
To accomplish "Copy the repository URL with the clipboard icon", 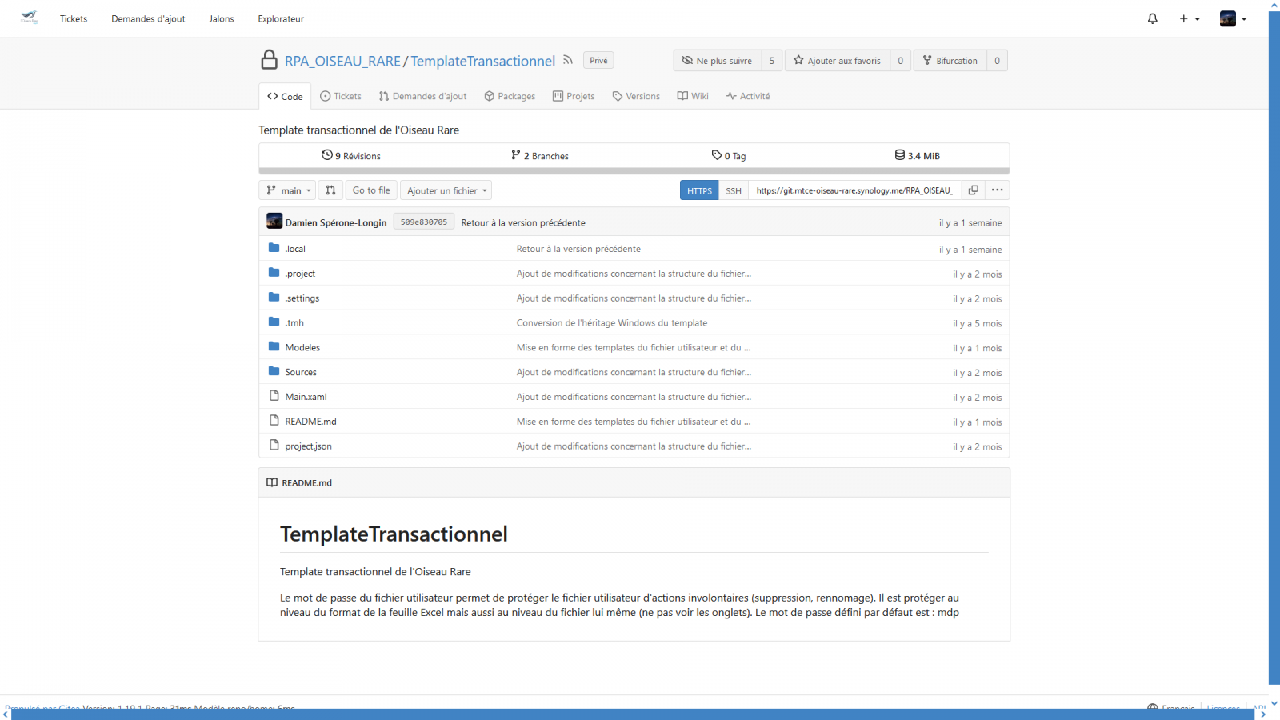I will pyautogui.click(x=973, y=190).
